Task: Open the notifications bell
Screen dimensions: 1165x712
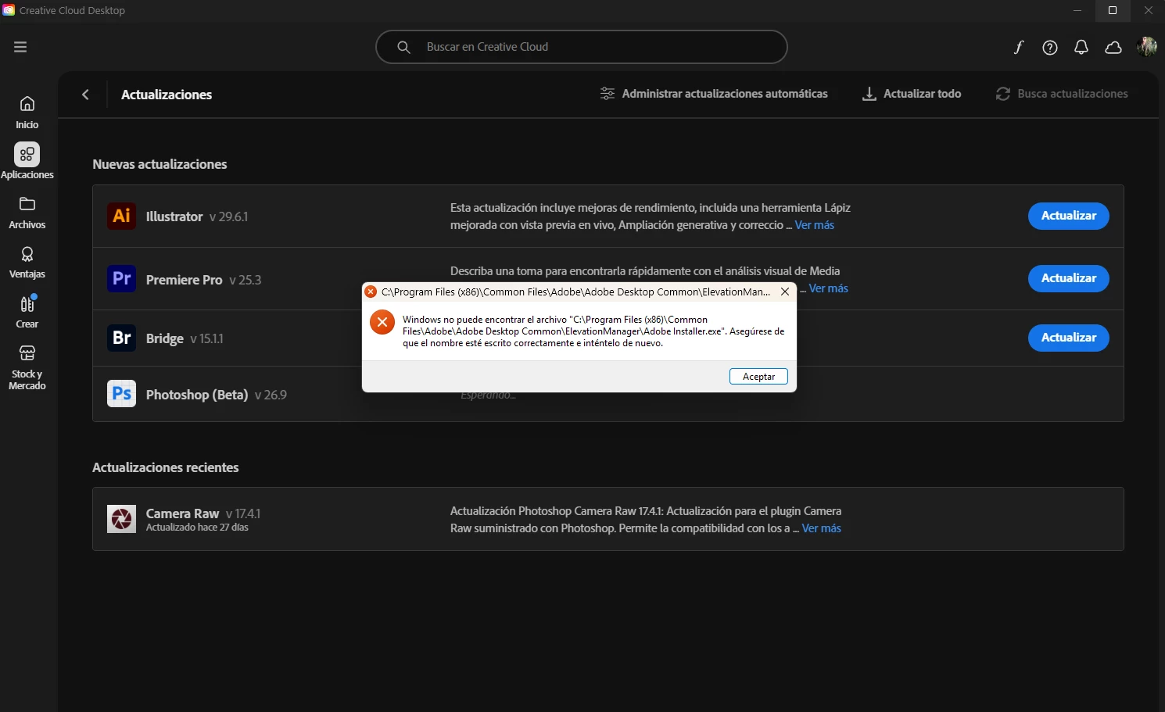Action: (1081, 48)
